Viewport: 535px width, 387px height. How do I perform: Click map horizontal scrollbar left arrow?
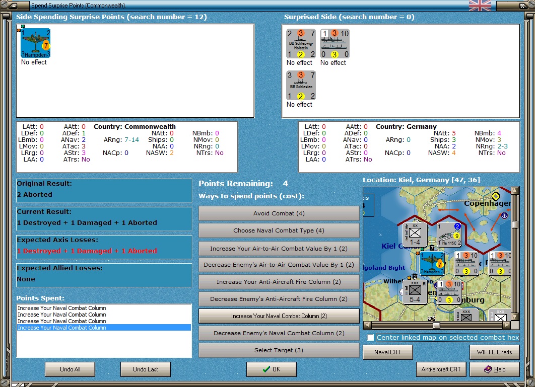click(367, 325)
